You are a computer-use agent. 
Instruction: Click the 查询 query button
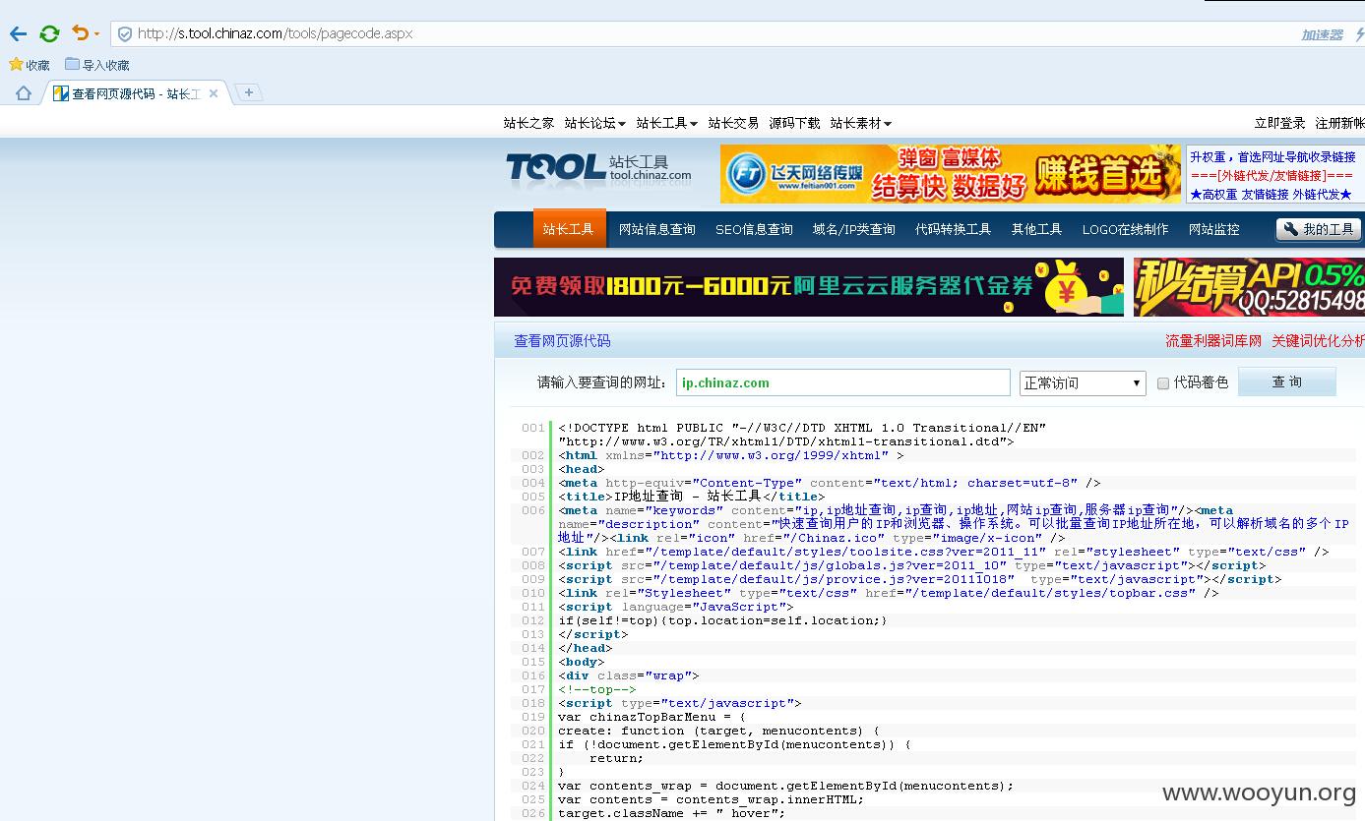coord(1286,381)
